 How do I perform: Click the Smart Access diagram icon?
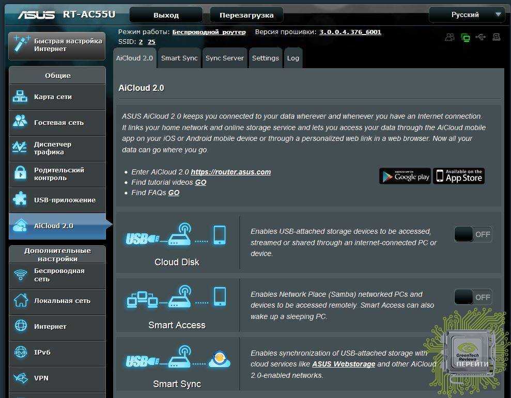point(176,297)
